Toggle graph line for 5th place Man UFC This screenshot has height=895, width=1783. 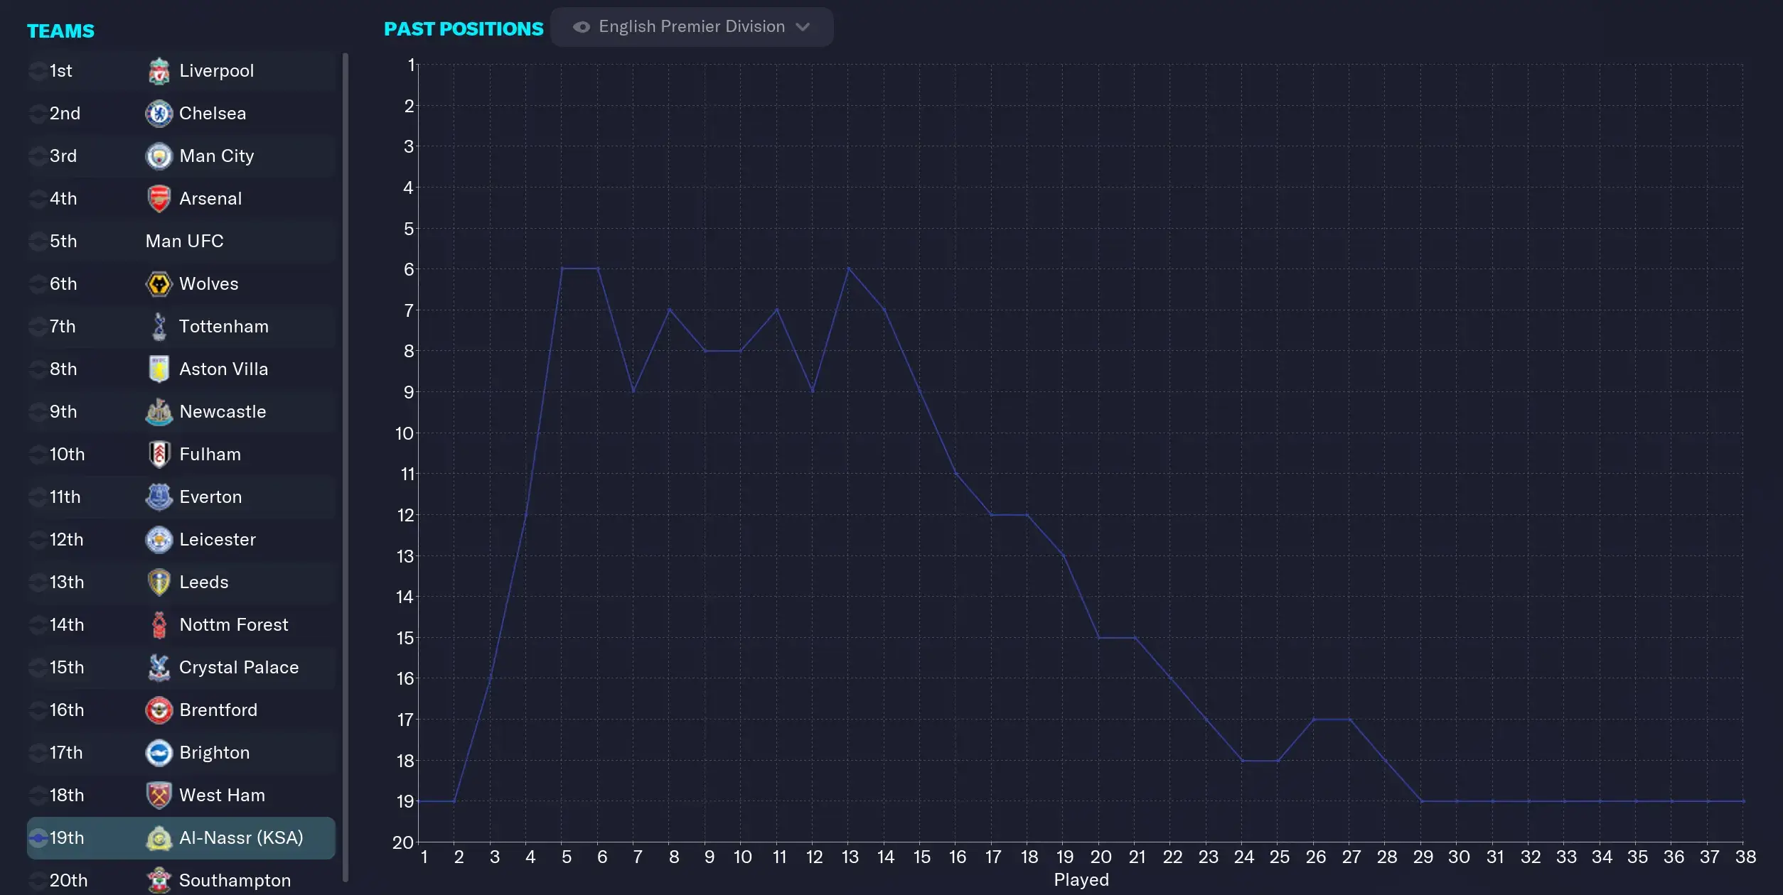(x=38, y=242)
